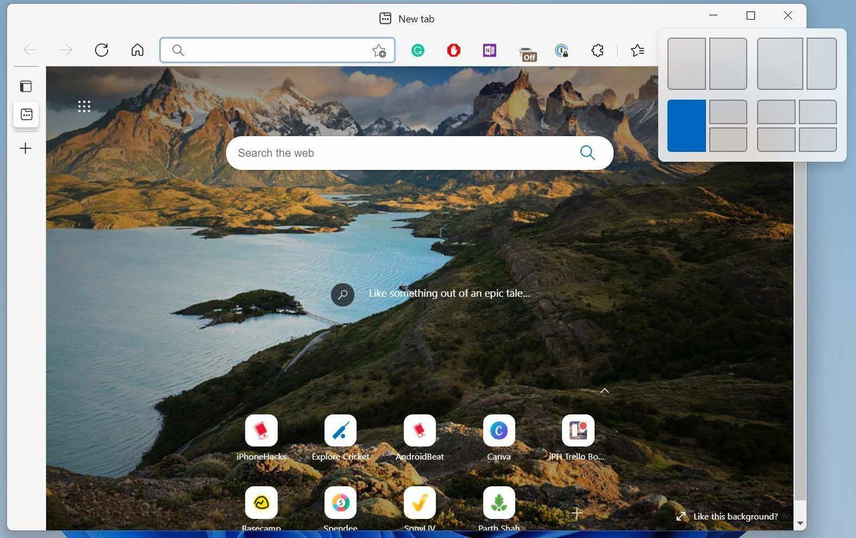This screenshot has width=856, height=538.
Task: Select highlighted blue left snap zone
Action: (x=687, y=126)
